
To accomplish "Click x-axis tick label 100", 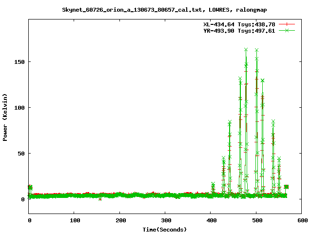I will click(x=75, y=220).
